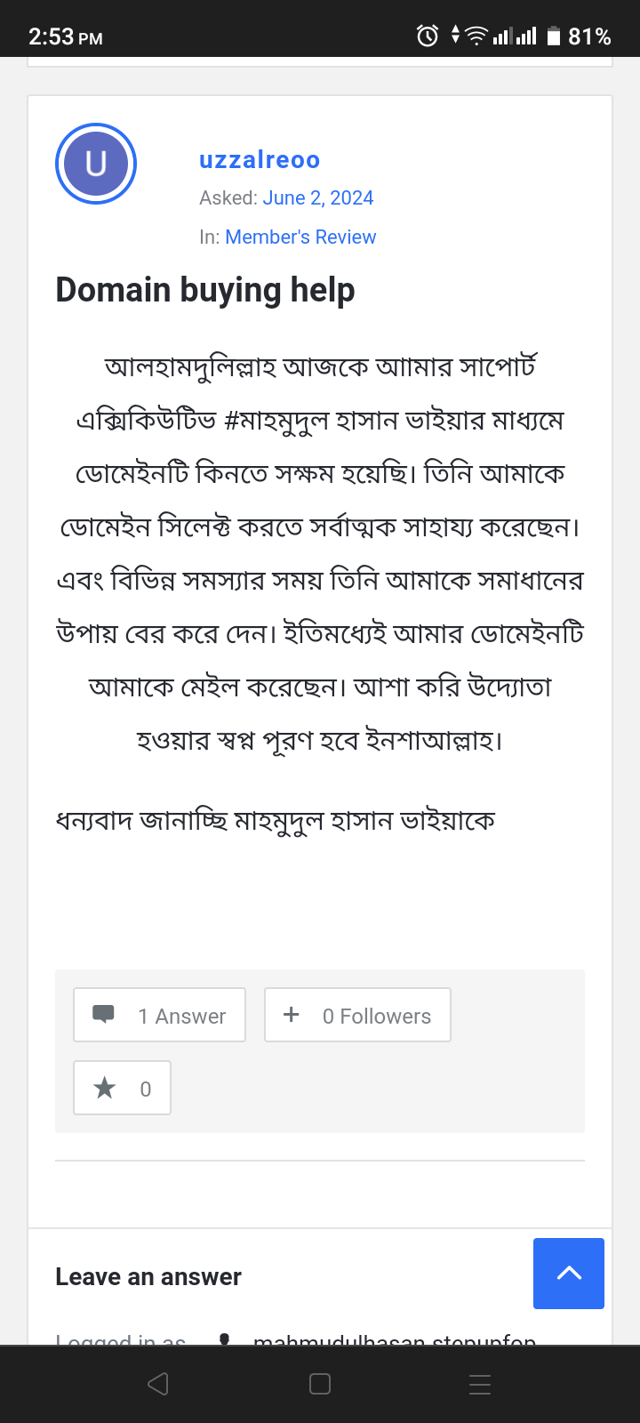Tap the star favorite icon
This screenshot has width=640, height=1423.
coord(105,1088)
